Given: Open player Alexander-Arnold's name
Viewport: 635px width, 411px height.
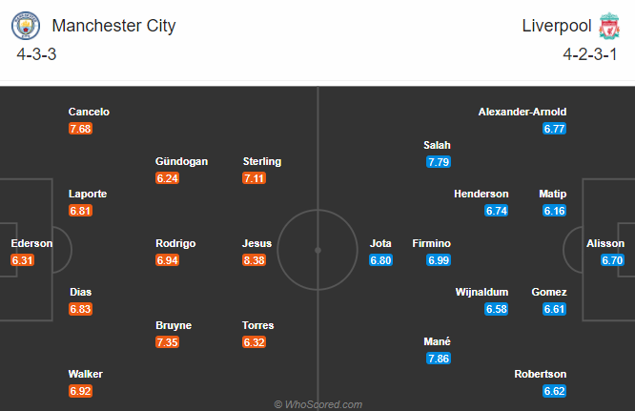Looking at the screenshot, I should click(x=522, y=112).
